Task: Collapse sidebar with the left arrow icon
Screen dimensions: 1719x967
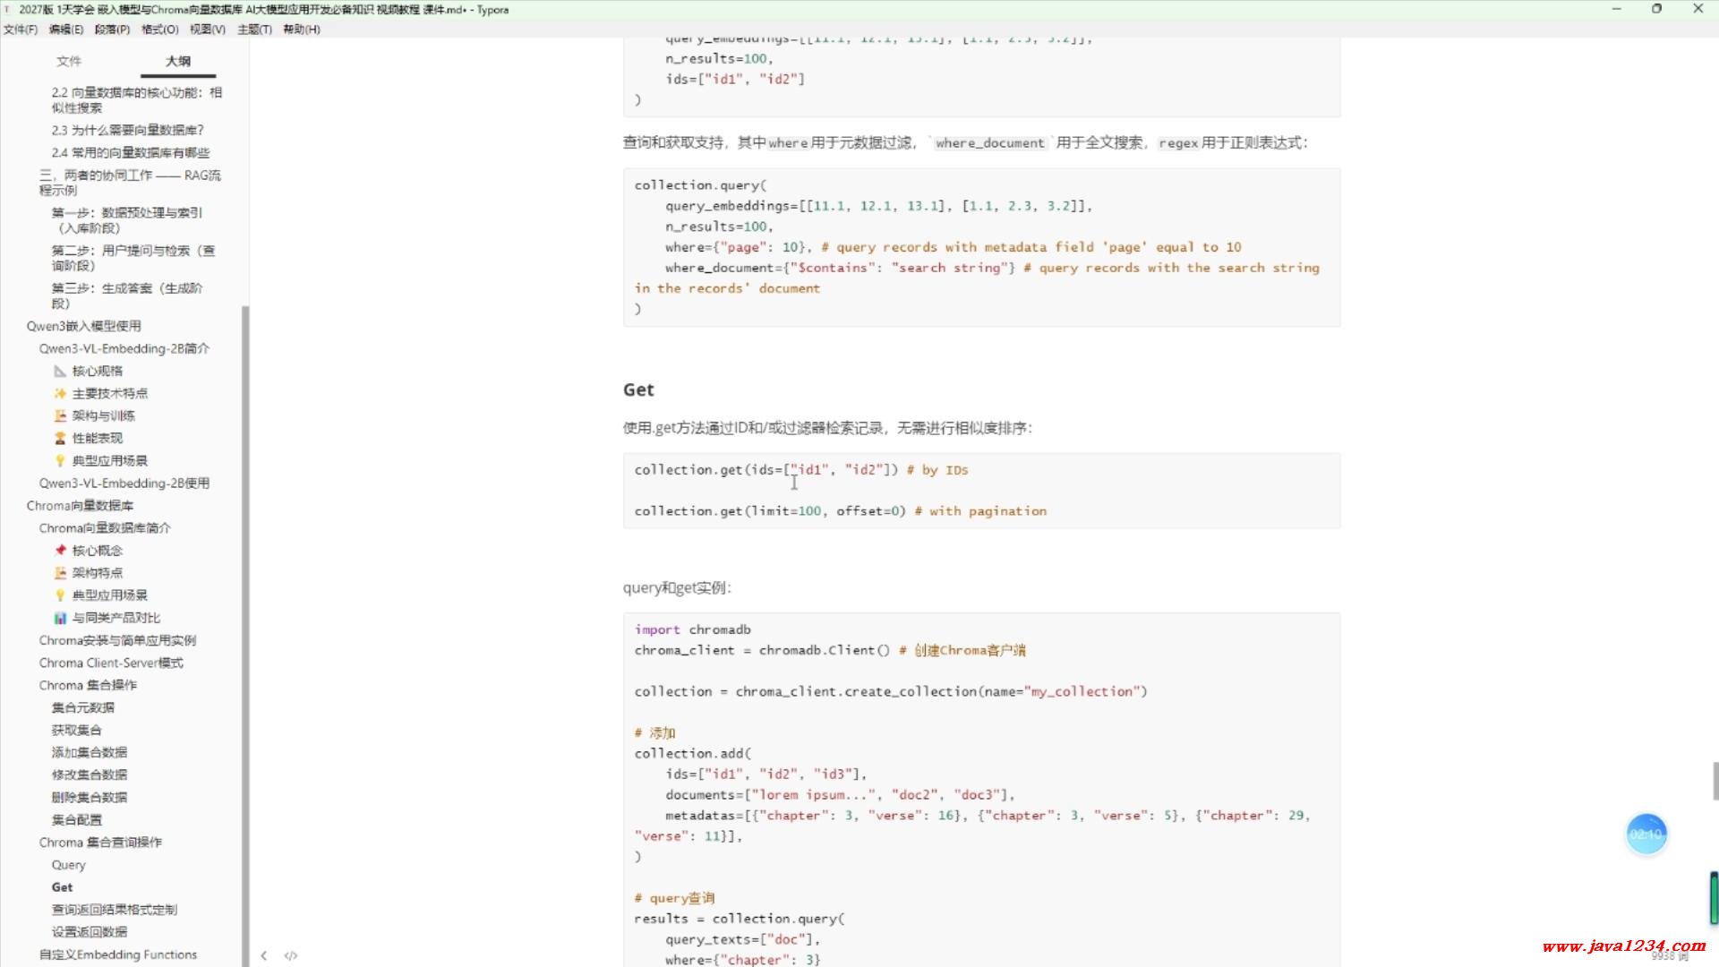Action: tap(263, 955)
